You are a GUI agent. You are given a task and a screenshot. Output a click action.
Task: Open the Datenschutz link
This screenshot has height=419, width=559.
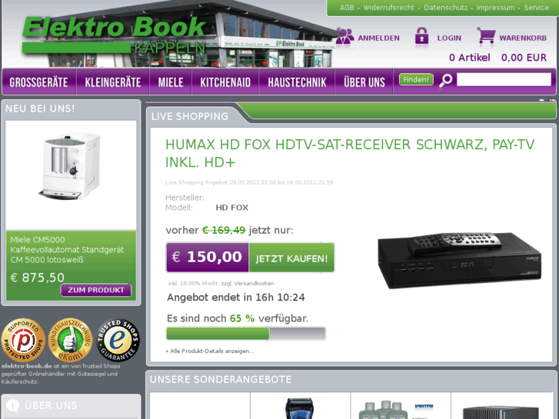click(x=446, y=8)
